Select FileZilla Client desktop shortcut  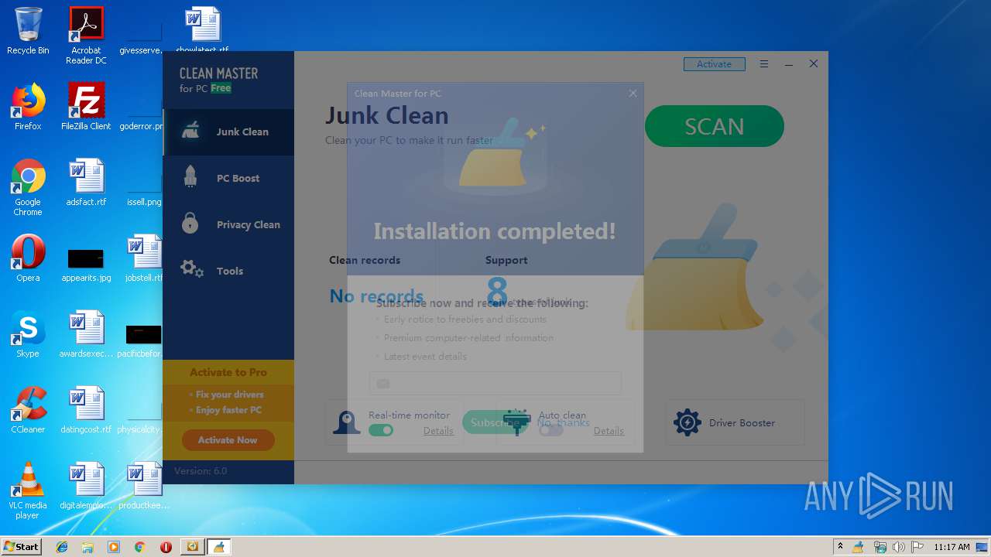click(86, 106)
